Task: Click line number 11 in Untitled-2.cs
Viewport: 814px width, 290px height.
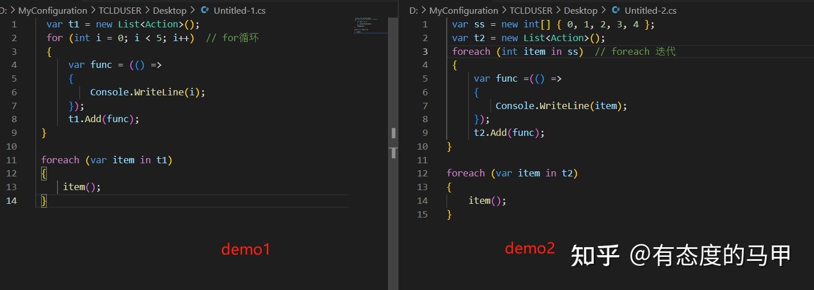Action: pyautogui.click(x=422, y=160)
